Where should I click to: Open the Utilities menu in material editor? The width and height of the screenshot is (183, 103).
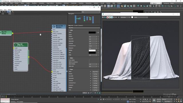click(x=9, y=10)
